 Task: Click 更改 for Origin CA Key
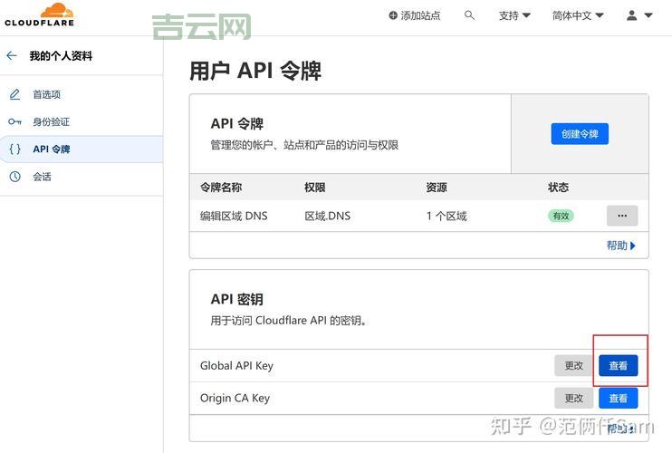573,398
